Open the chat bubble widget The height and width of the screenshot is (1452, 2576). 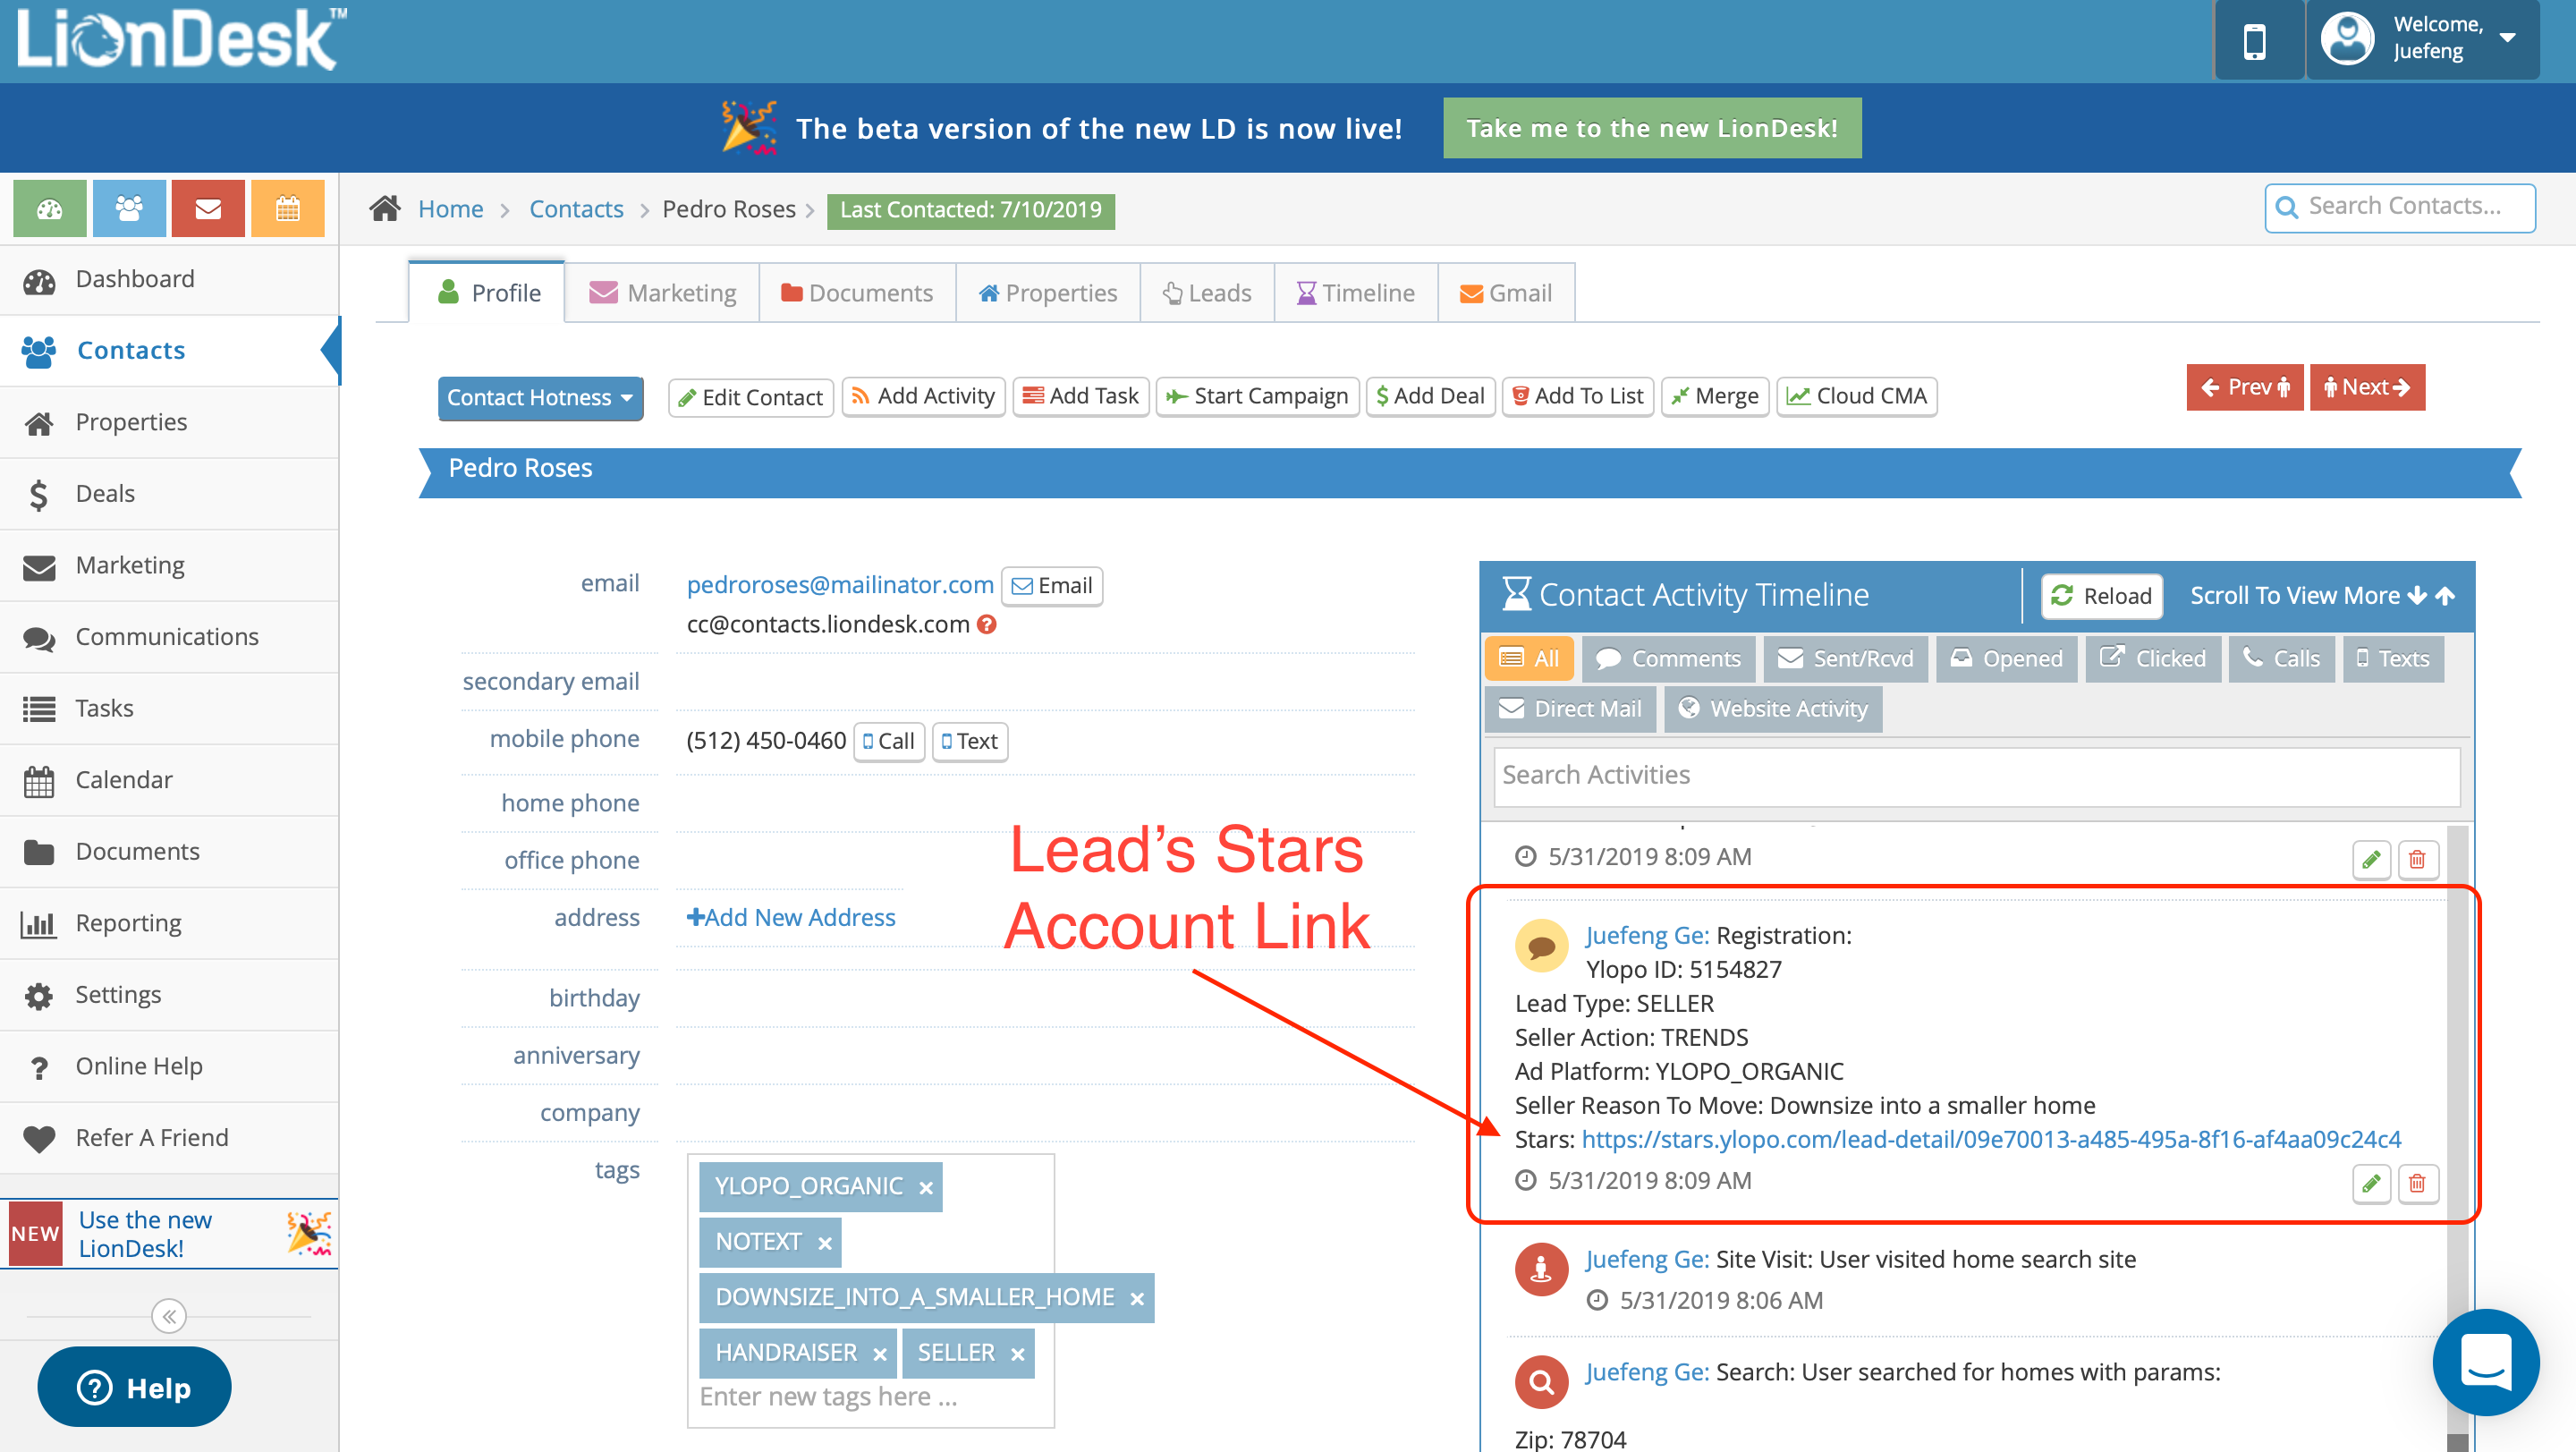2485,1361
